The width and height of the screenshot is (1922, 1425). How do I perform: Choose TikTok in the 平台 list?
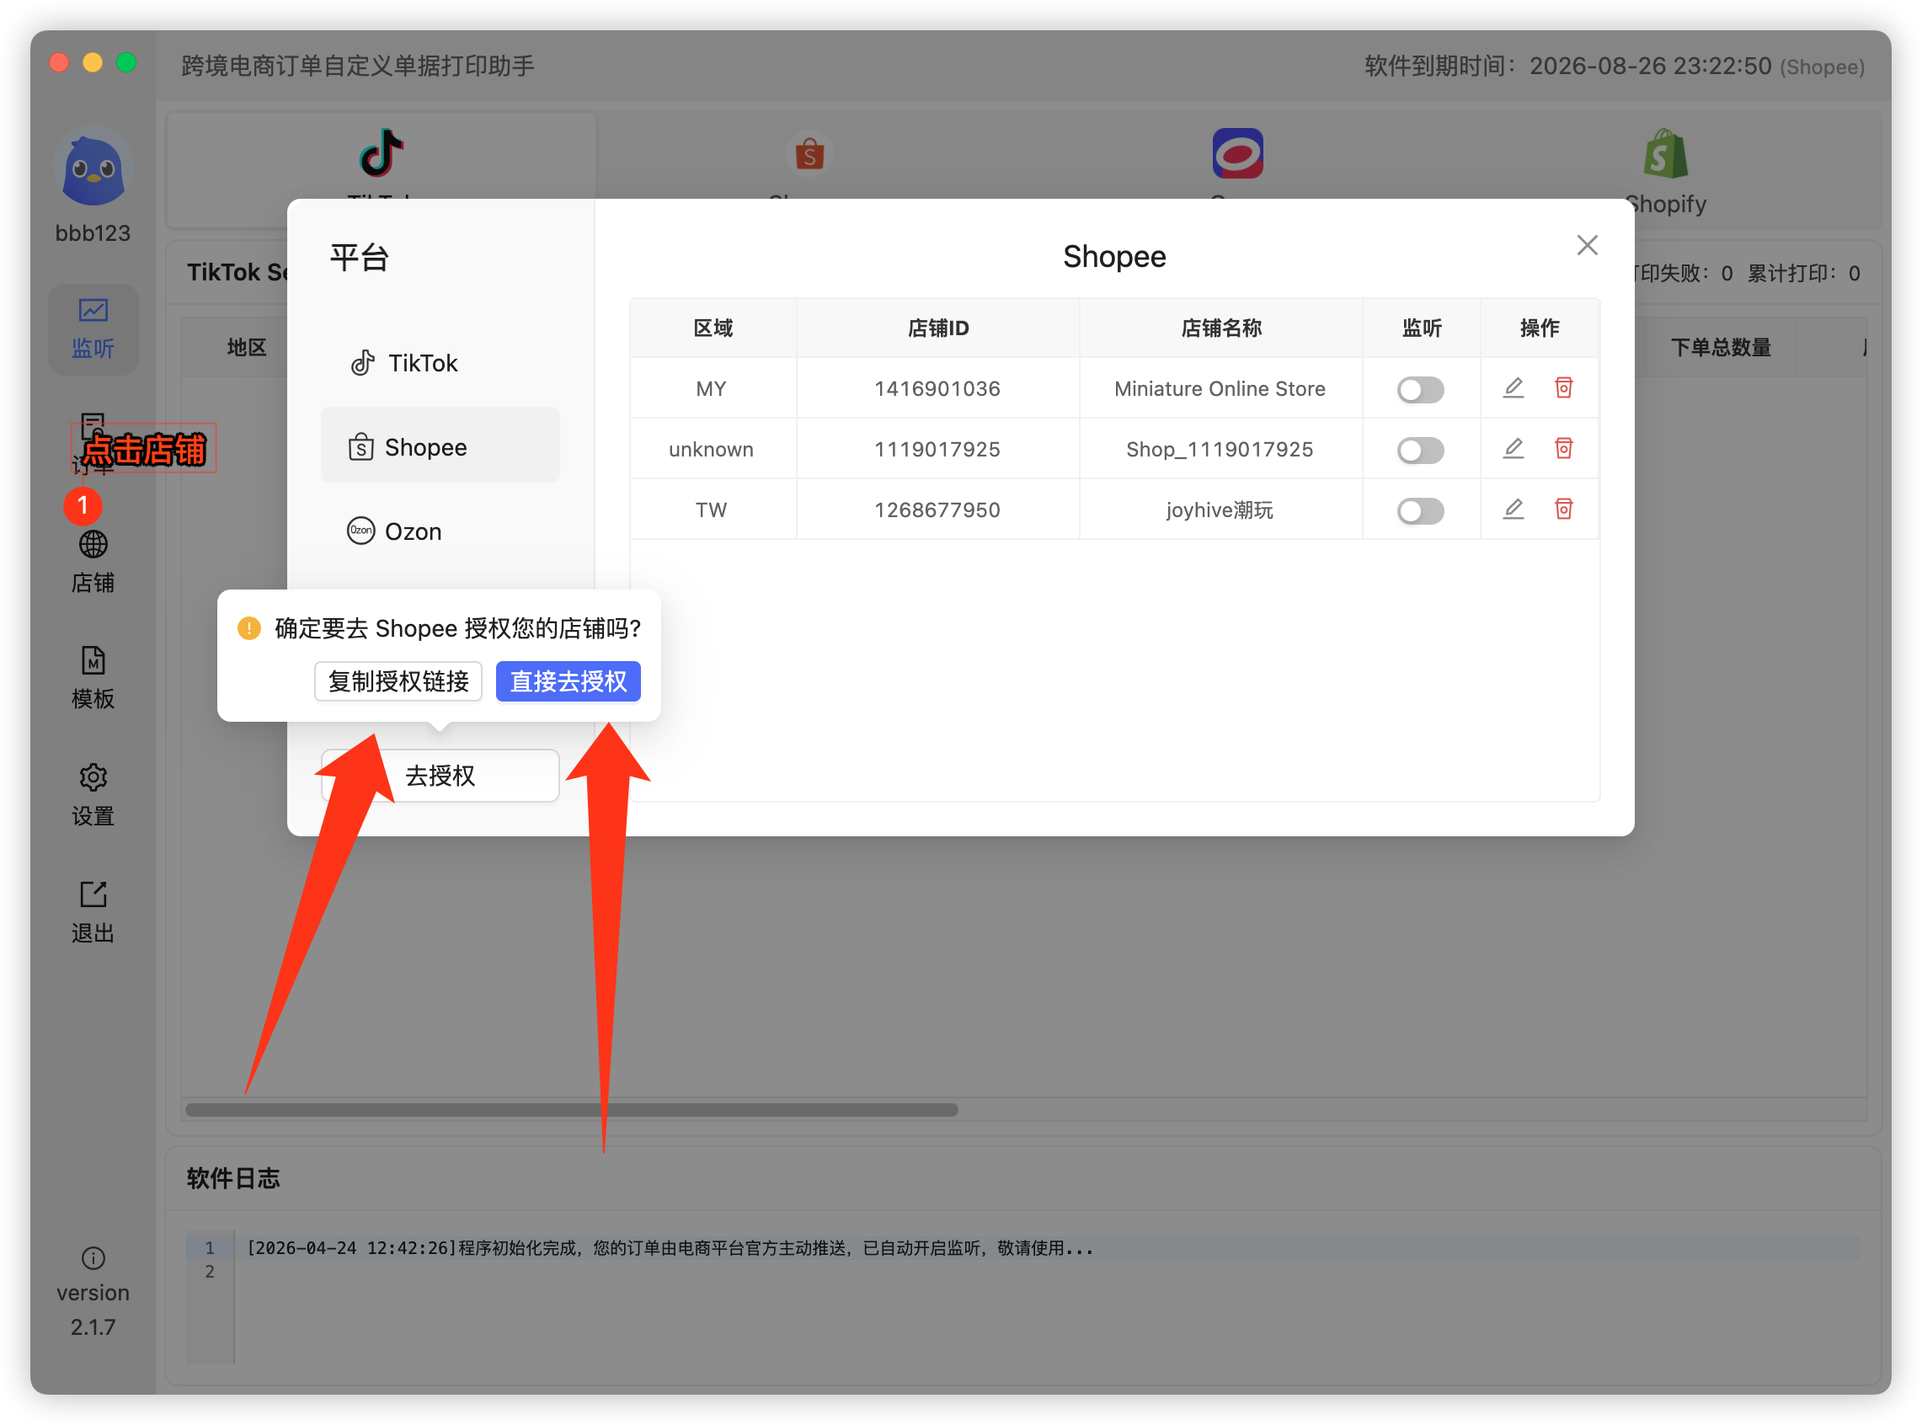pyautogui.click(x=440, y=363)
